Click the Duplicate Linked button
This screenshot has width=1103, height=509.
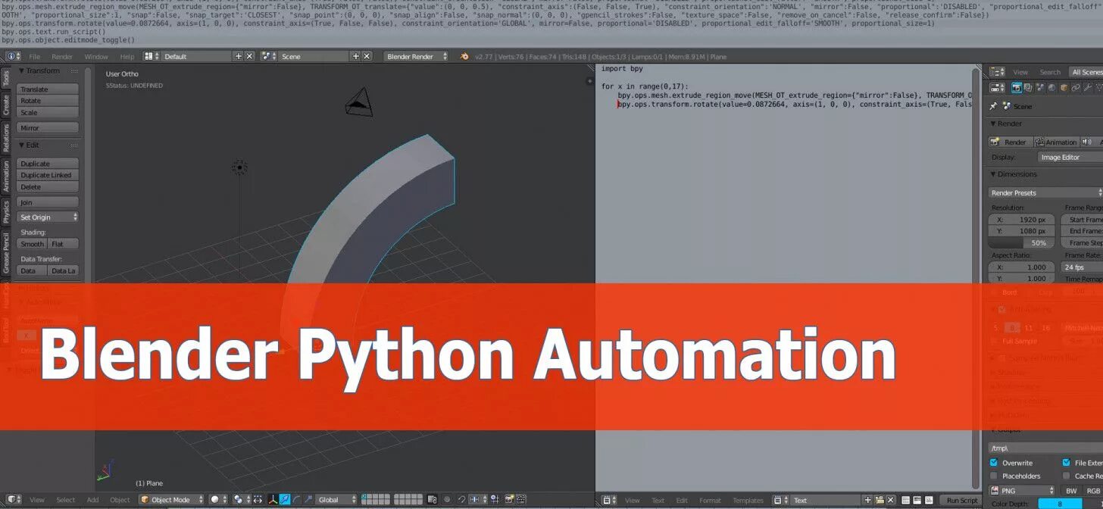click(48, 175)
